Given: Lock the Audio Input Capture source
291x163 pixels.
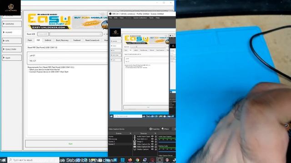Looking at the screenshot, I should (156, 136).
